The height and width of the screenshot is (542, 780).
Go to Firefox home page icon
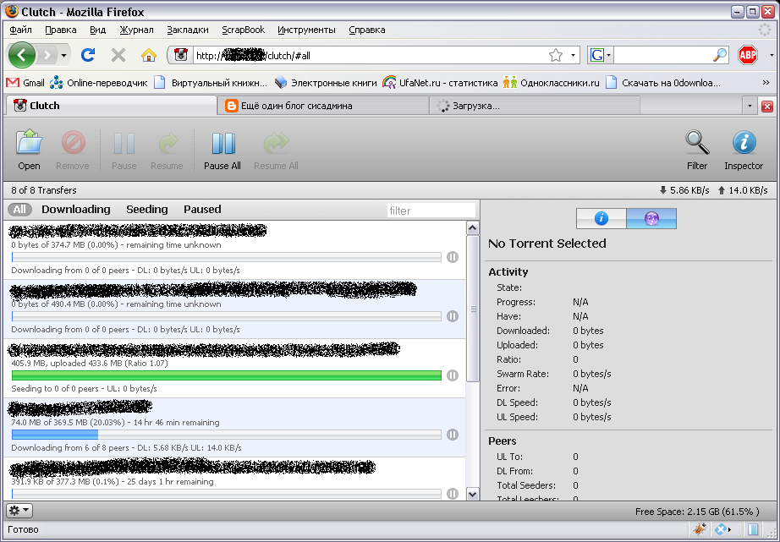tap(149, 55)
